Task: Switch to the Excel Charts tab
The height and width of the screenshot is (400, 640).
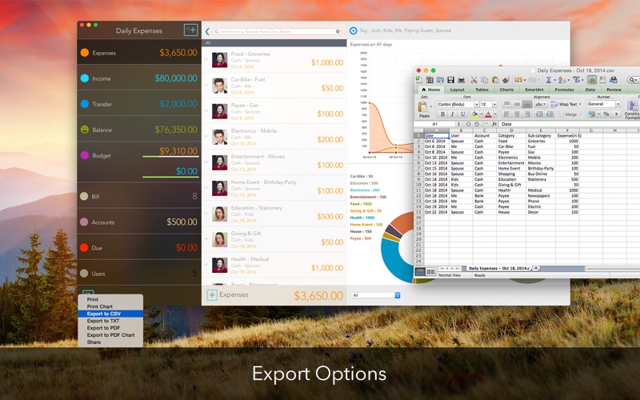Action: click(506, 90)
